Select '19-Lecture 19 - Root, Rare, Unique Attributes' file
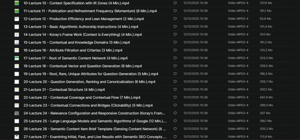 [91, 74]
